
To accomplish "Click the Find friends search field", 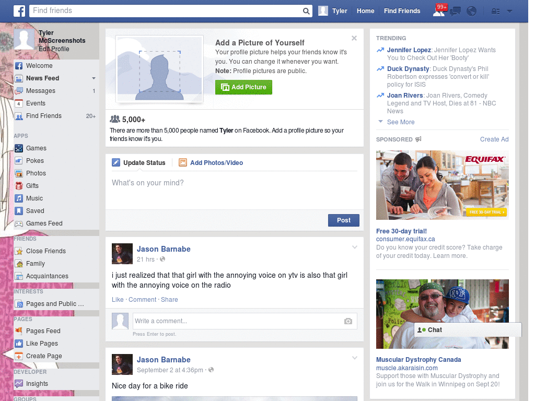I will [x=166, y=11].
